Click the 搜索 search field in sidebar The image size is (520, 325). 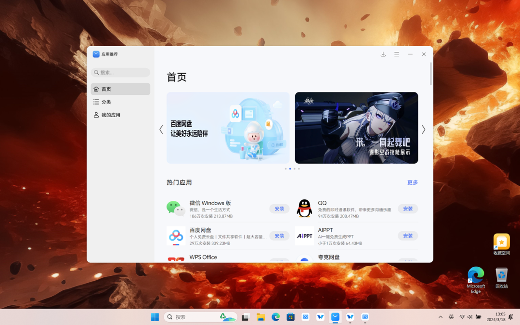[120, 72]
